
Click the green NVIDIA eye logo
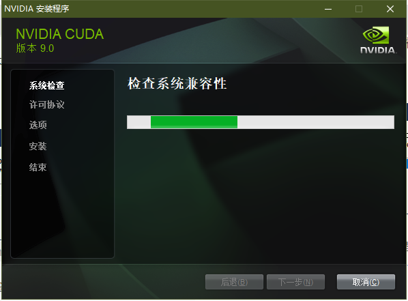point(376,35)
